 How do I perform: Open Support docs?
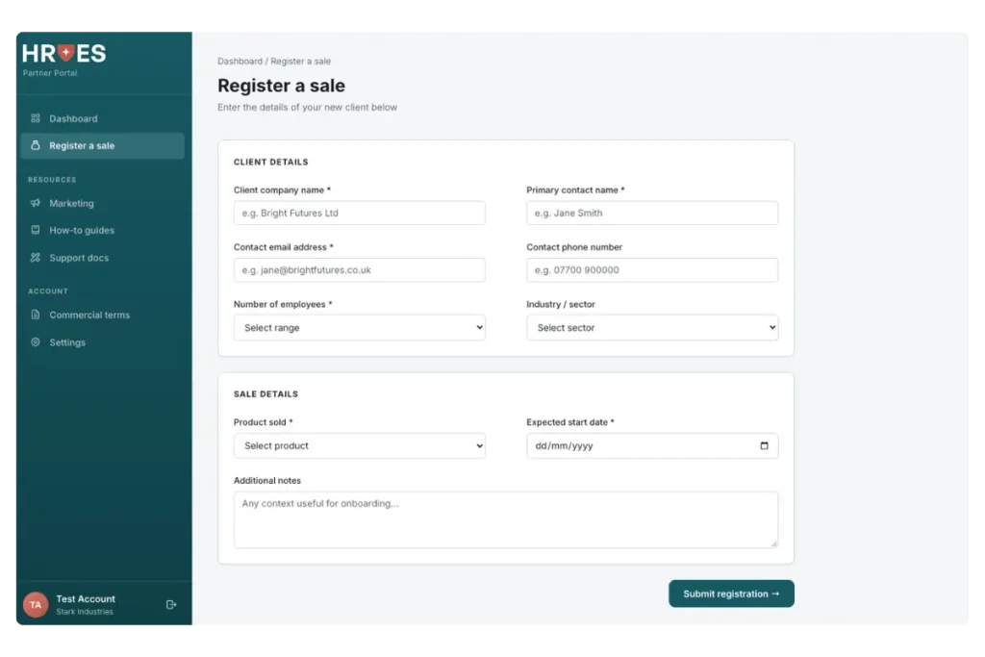coord(102,258)
